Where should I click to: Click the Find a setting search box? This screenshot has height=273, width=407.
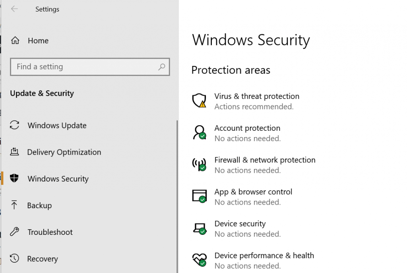pos(90,67)
